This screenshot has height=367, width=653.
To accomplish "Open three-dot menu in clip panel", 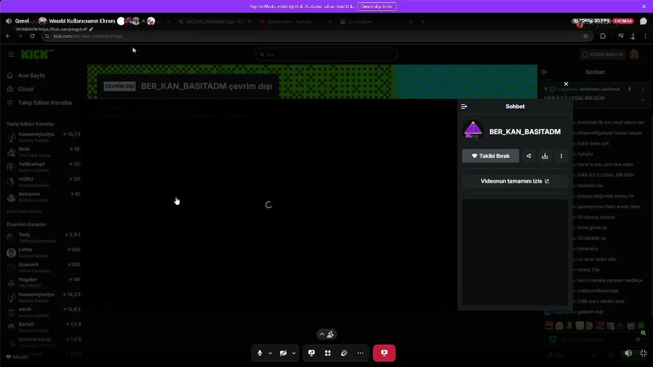I will (561, 156).
